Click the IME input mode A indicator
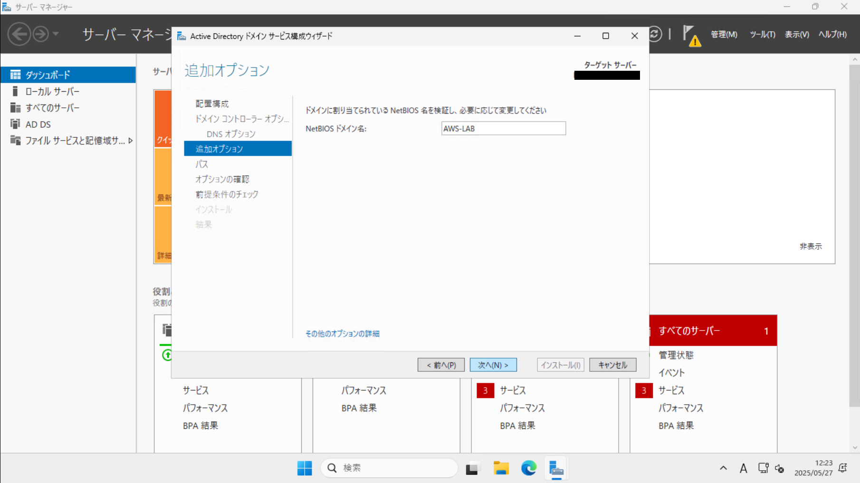Image resolution: width=860 pixels, height=483 pixels. [743, 469]
